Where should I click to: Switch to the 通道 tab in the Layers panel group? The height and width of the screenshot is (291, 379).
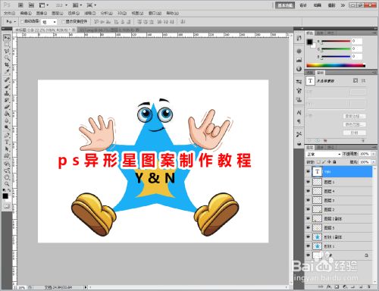coord(320,147)
